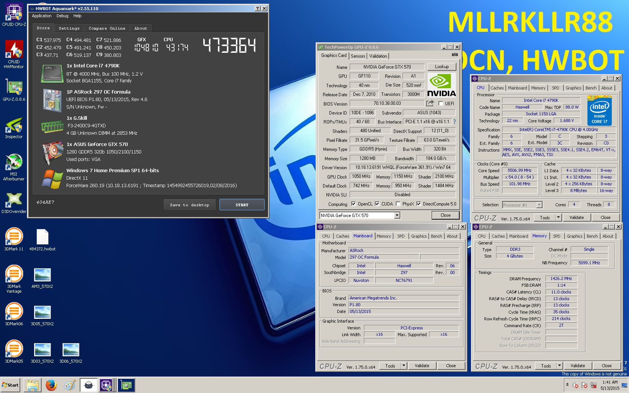The height and width of the screenshot is (393, 629).
Task: Select the AM3_570X2 image file
Action: [42, 278]
